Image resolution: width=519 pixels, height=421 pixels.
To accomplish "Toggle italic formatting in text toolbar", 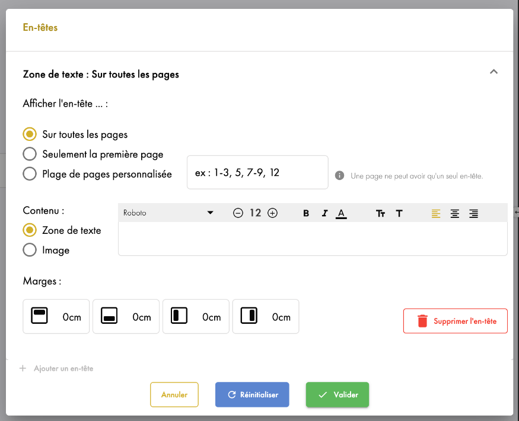I will pos(324,213).
